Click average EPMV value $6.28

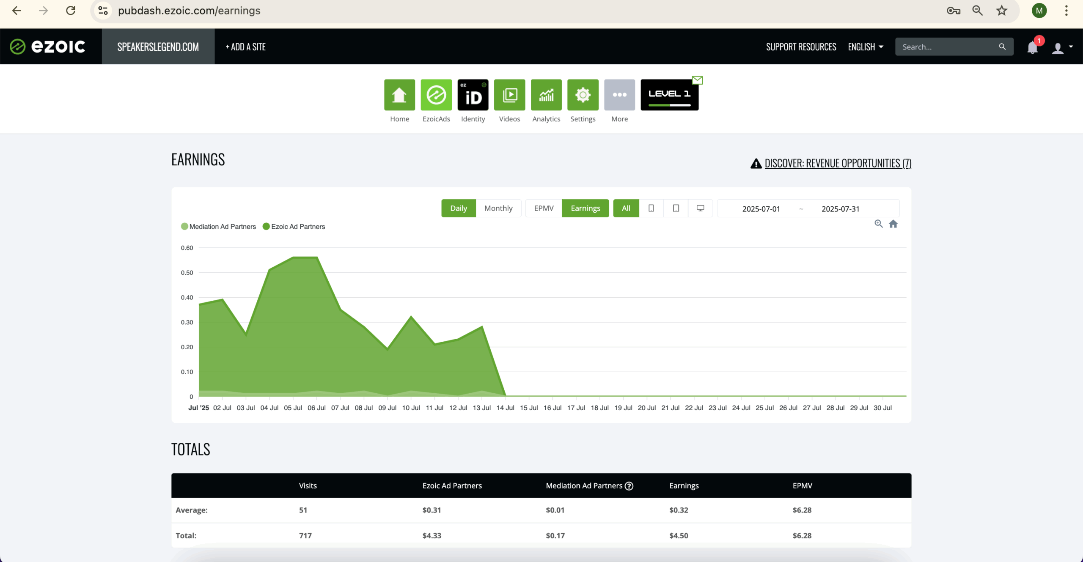[802, 510]
